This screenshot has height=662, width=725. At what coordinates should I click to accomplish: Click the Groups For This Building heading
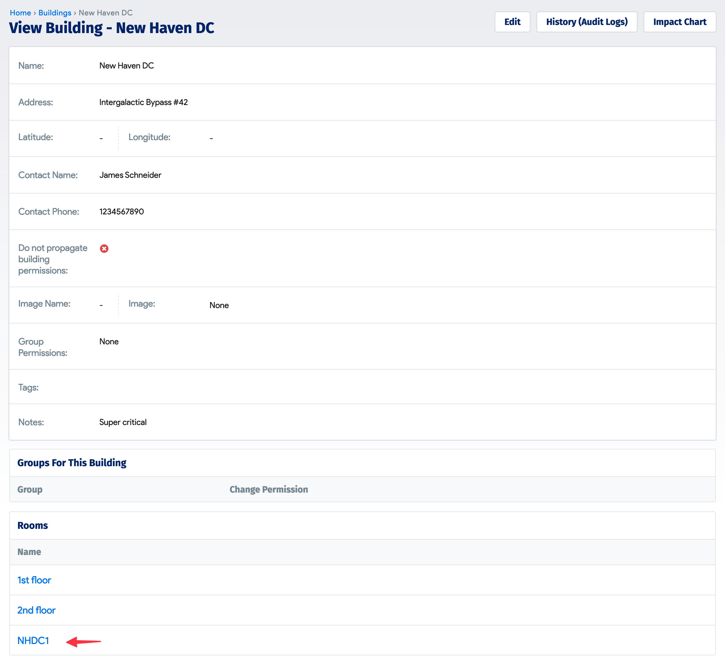[72, 462]
